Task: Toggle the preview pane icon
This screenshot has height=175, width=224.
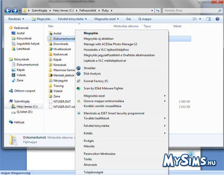Action: [x=208, y=19]
